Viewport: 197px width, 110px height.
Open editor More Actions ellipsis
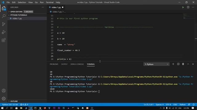pos(193,7)
